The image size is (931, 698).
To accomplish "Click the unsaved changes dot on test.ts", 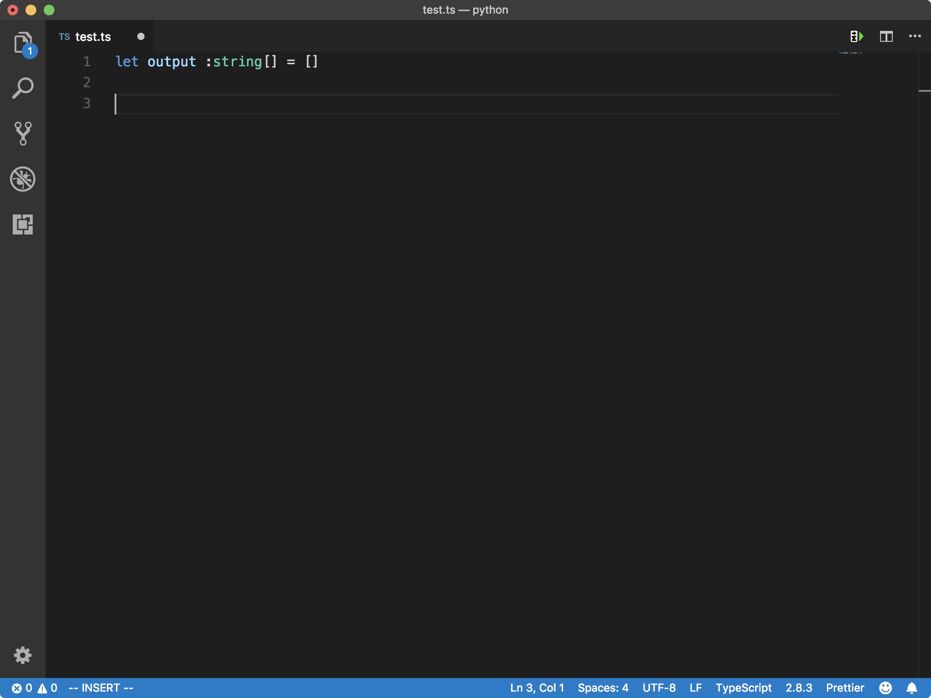I will pyautogui.click(x=141, y=36).
